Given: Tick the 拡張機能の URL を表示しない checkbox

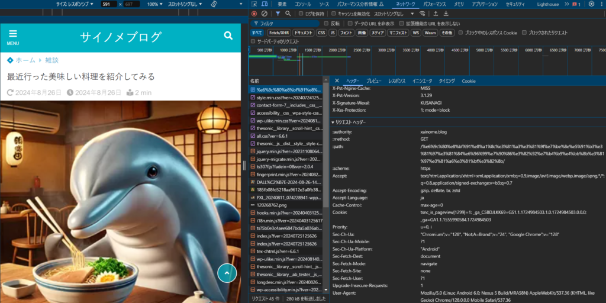Looking at the screenshot, I should point(402,24).
